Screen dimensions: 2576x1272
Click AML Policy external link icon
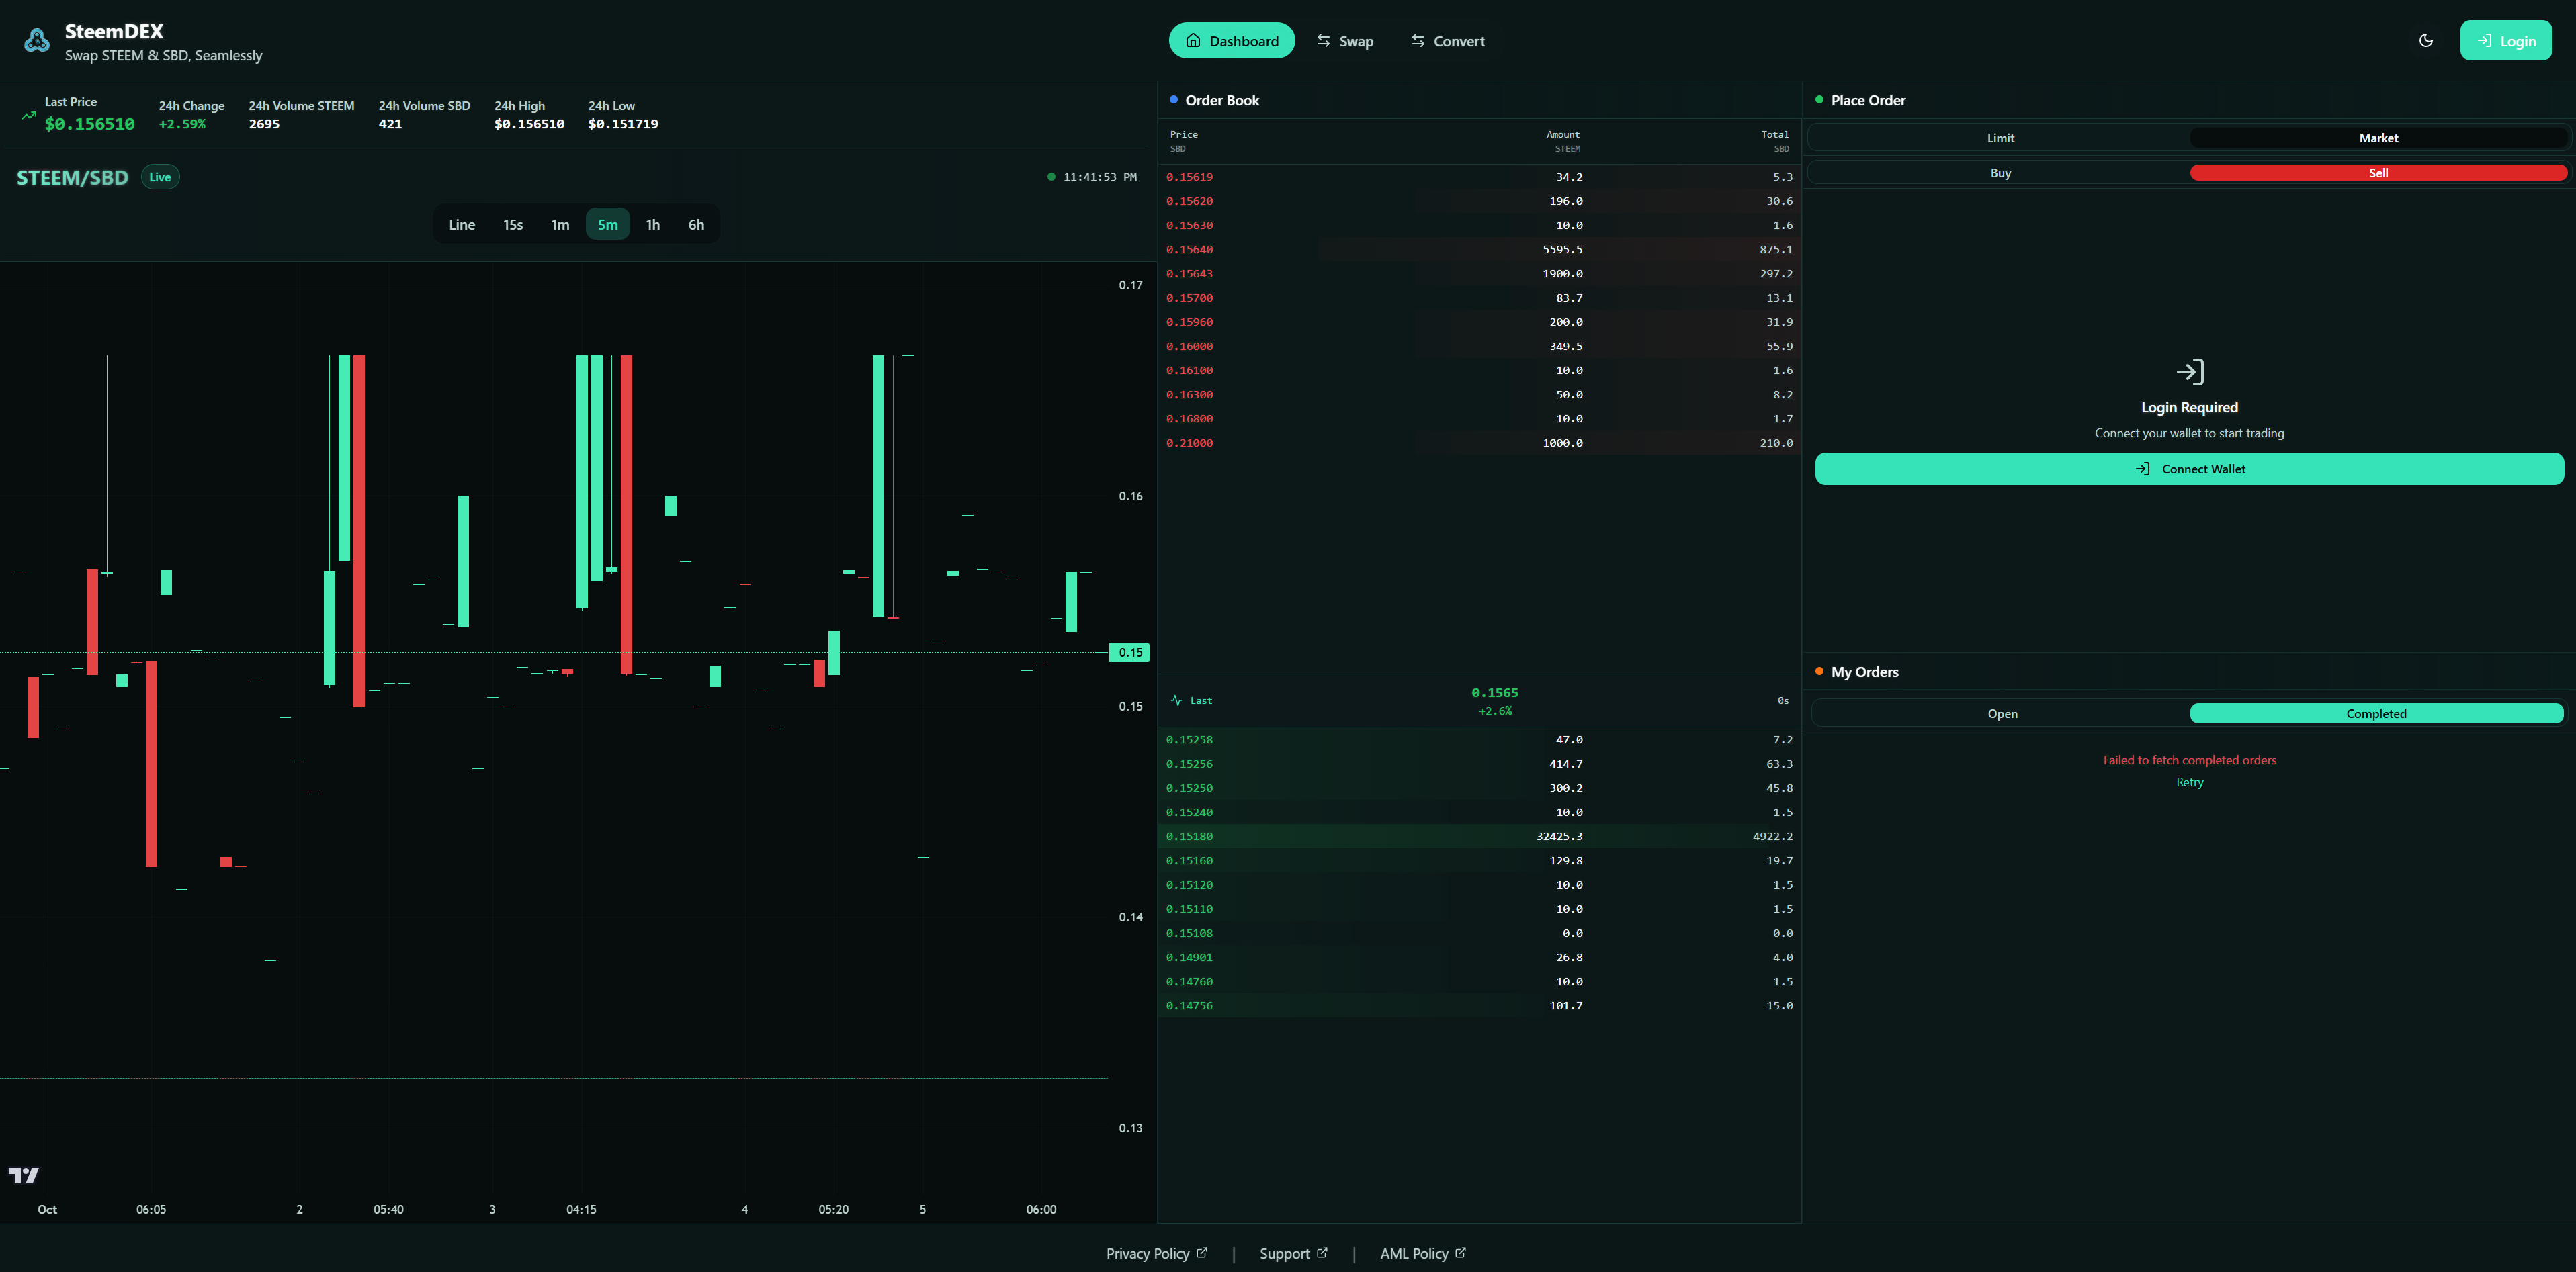pyautogui.click(x=1460, y=1253)
